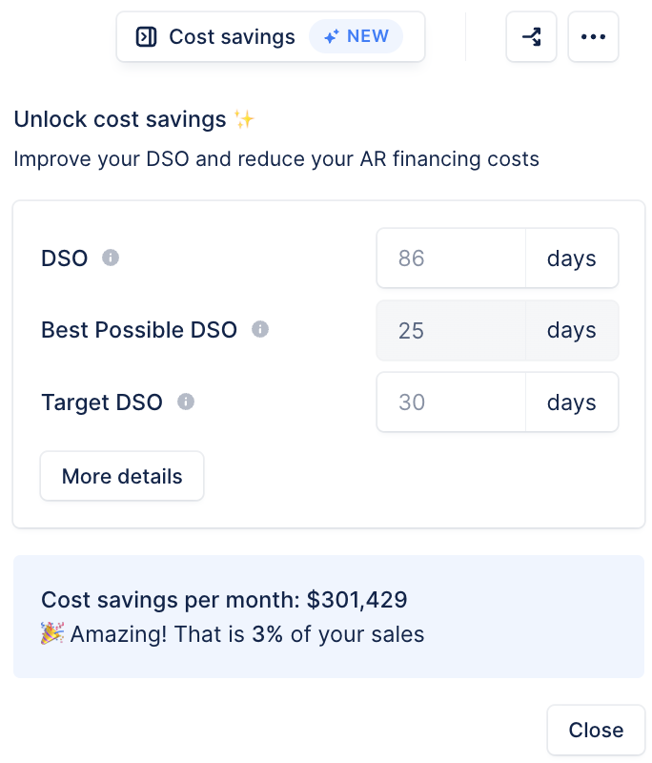Click the merge arrows icon button
Image resolution: width=652 pixels, height=763 pixels.
[532, 37]
